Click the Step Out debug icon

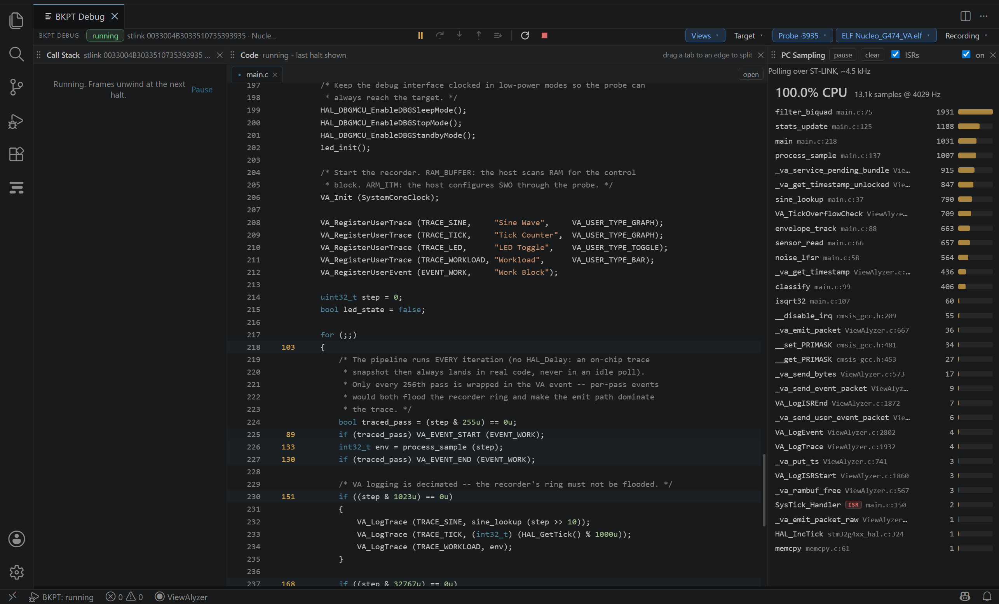[479, 36]
